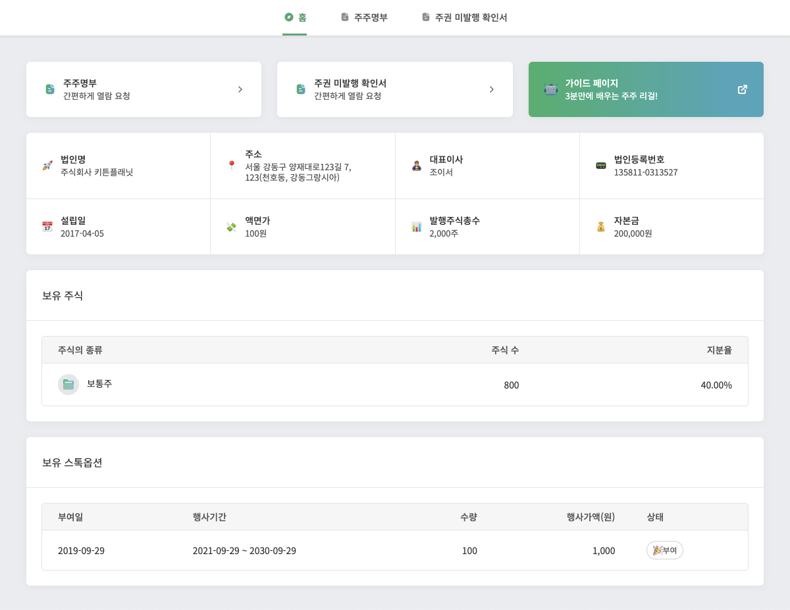Click the 상태 column header
The image size is (790, 610).
(x=655, y=517)
